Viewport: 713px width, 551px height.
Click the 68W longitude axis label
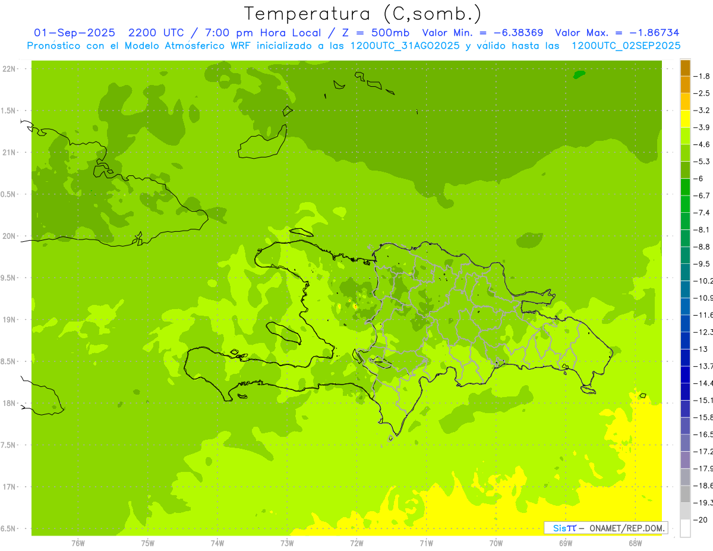635,543
